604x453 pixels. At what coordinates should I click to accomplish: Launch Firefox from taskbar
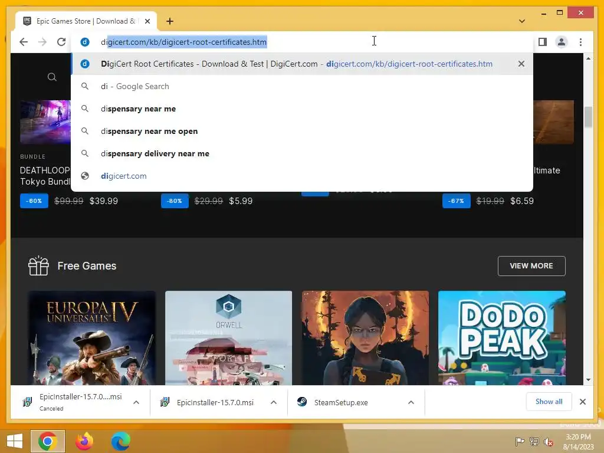(84, 441)
